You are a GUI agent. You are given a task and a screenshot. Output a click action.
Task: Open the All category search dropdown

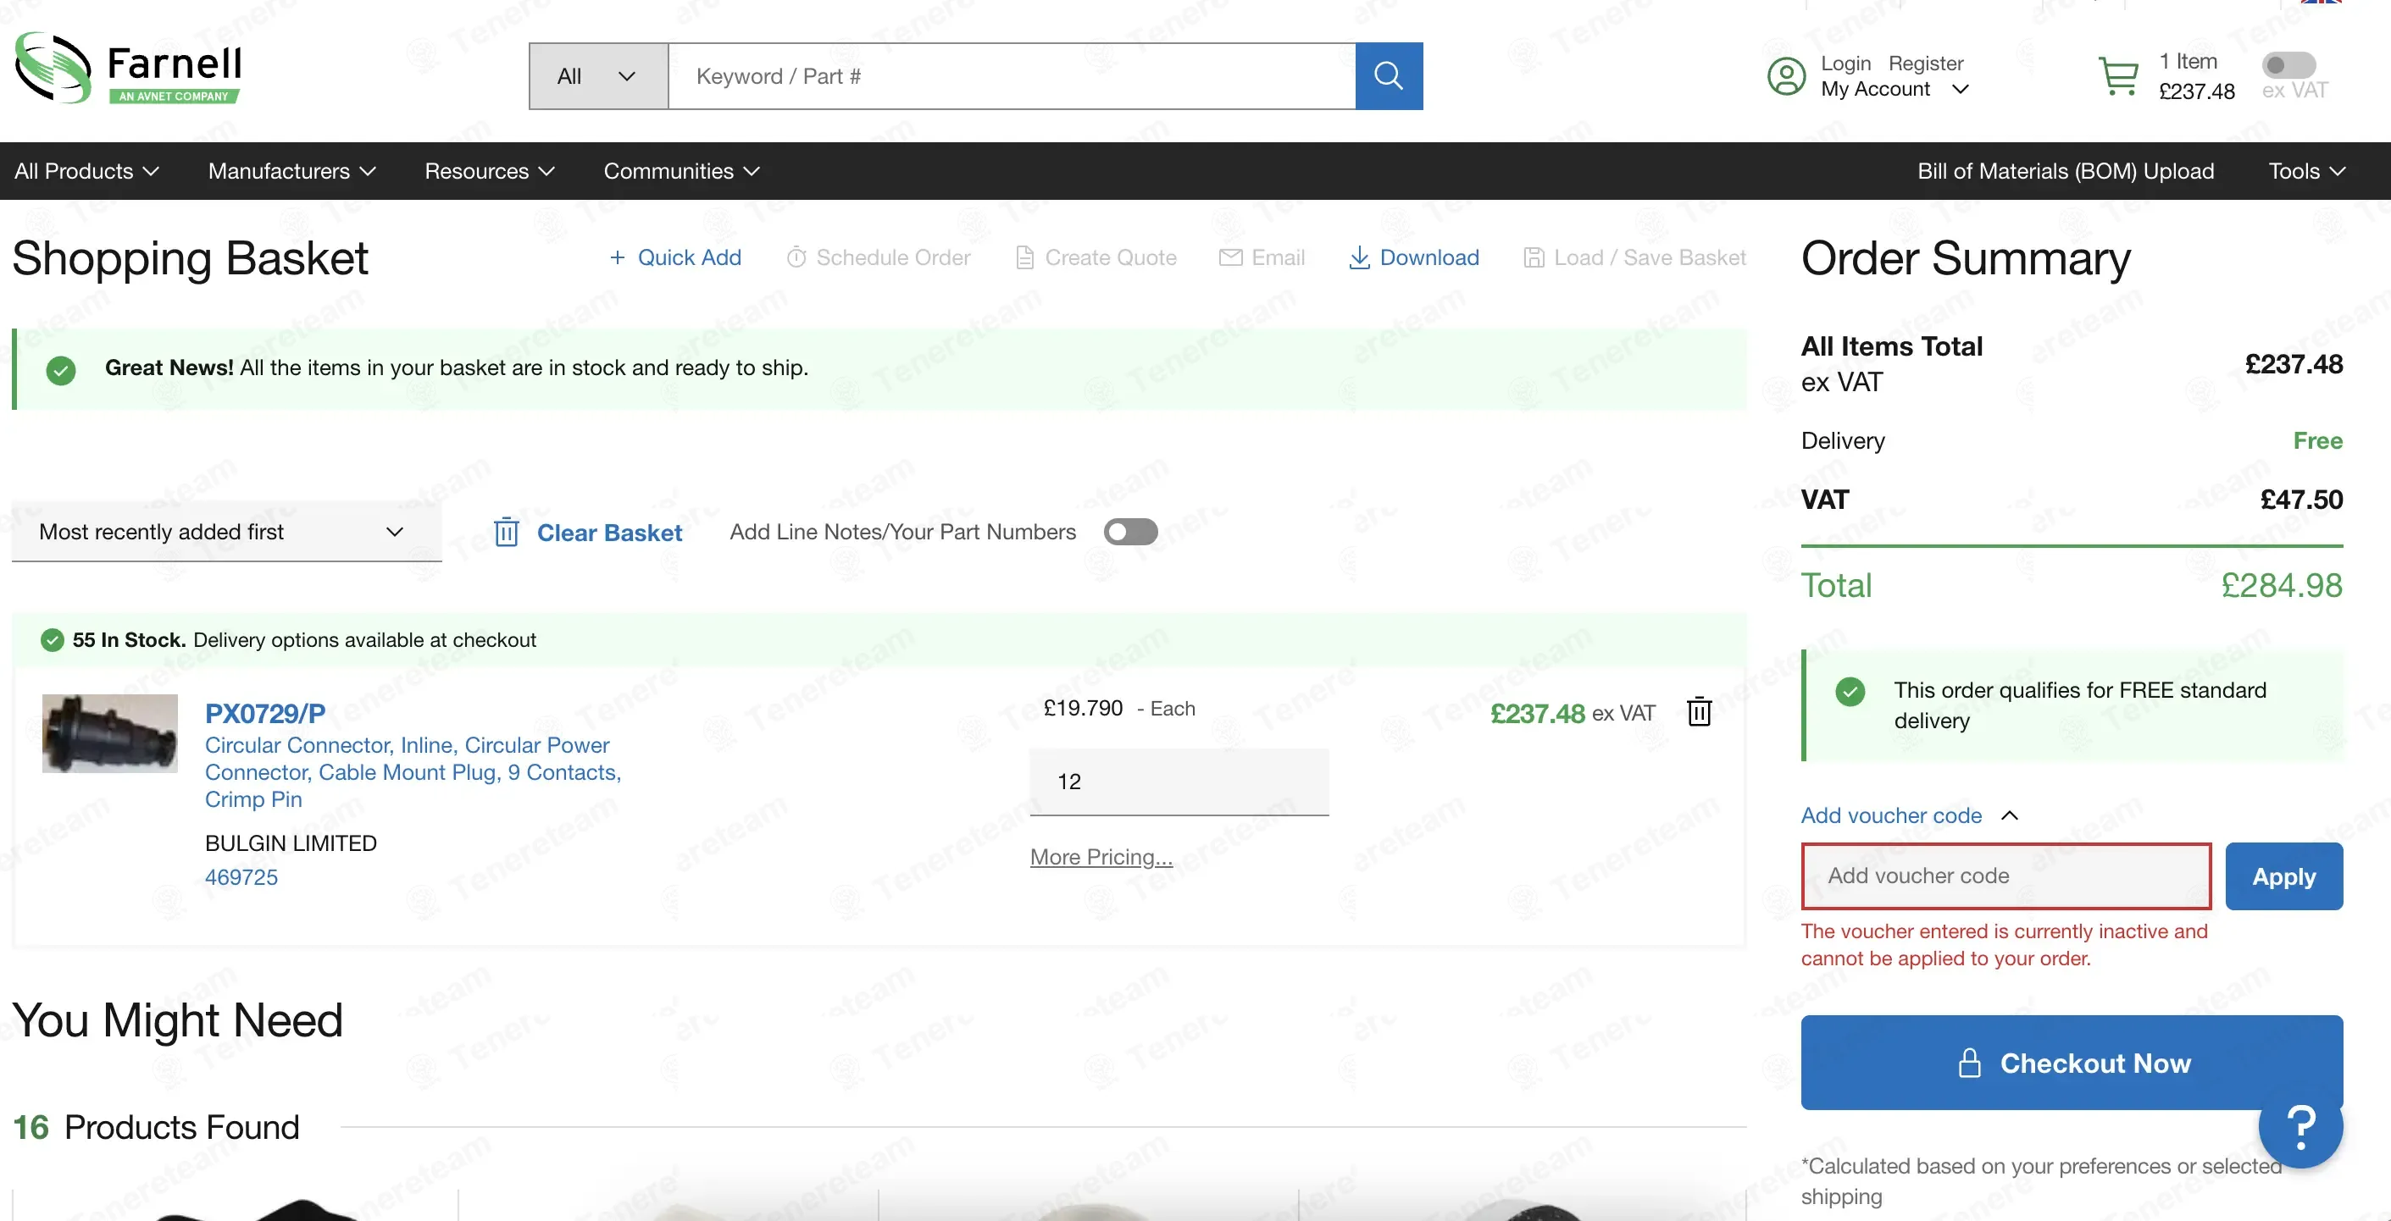[599, 76]
